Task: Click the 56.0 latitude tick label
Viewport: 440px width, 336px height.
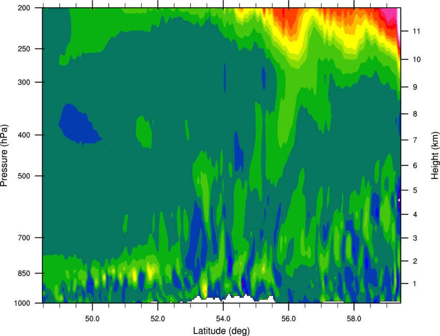Action: point(288,319)
